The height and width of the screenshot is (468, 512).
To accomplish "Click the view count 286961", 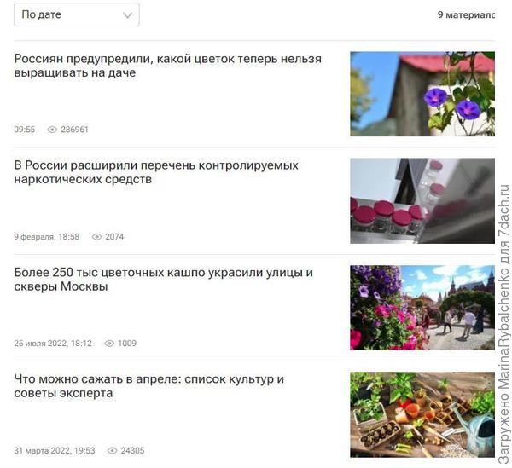I will pyautogui.click(x=75, y=130).
